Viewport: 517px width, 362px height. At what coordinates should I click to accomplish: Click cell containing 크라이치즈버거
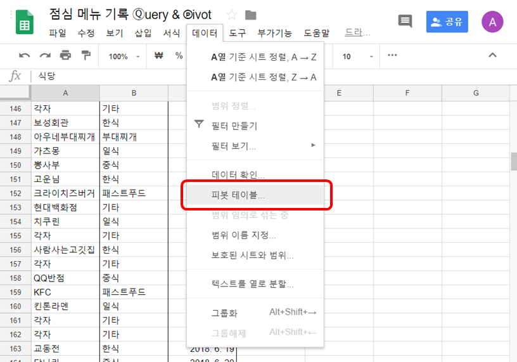tap(65, 193)
